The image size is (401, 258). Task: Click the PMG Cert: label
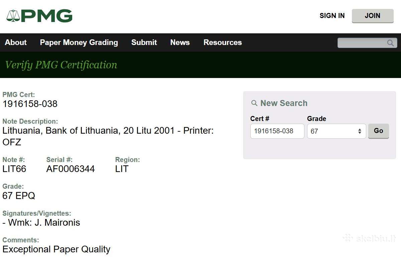pos(19,95)
